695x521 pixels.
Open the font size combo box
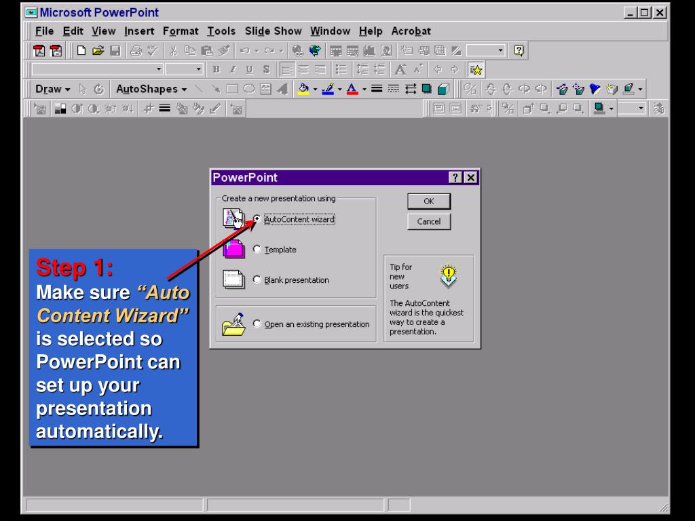pyautogui.click(x=184, y=70)
